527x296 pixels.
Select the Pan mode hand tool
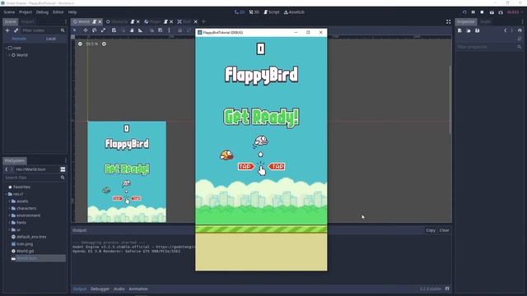click(x=132, y=30)
